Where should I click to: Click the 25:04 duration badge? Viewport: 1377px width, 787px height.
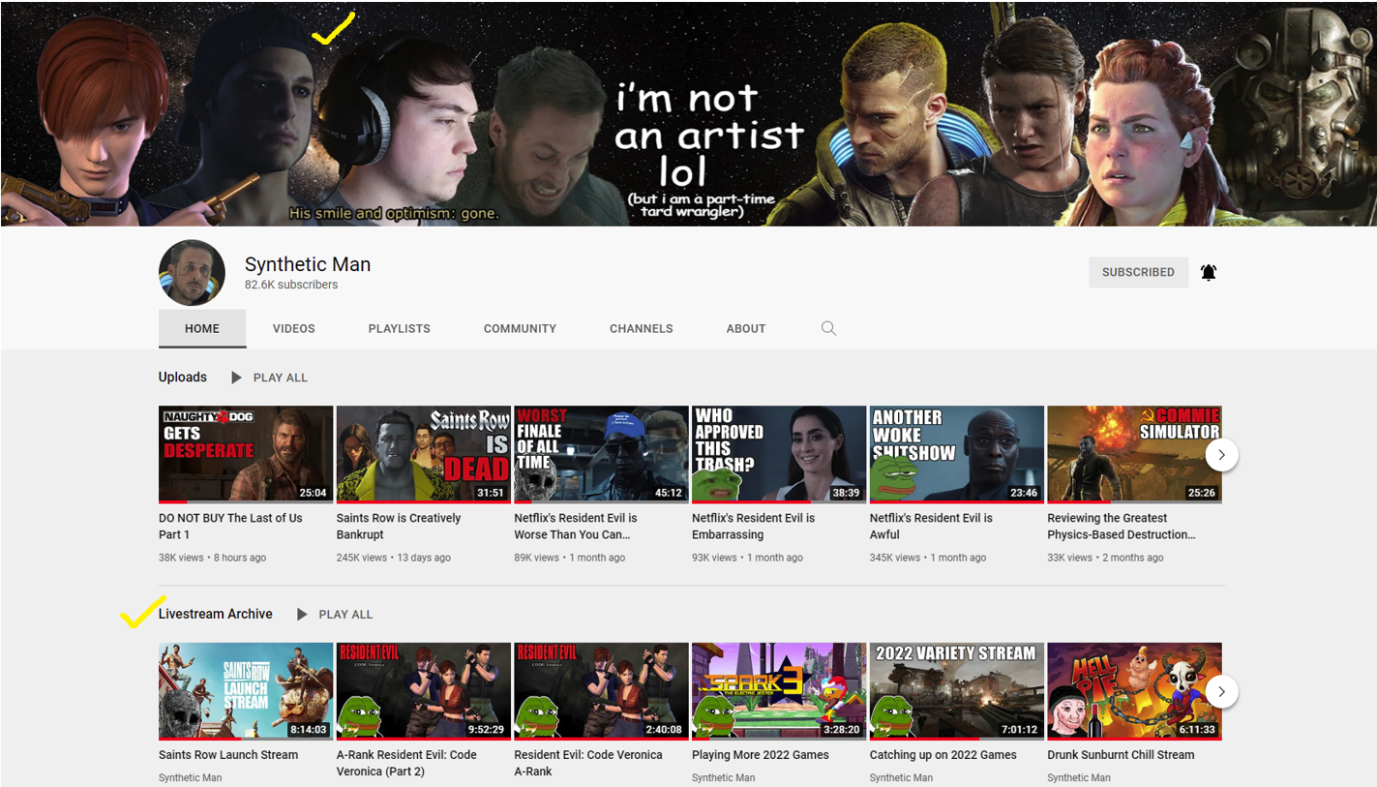(x=313, y=493)
